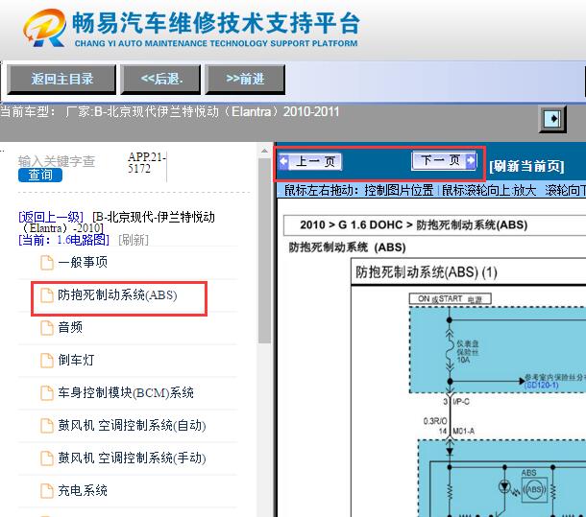Click the gray 刷新 link in sidebar
Viewport: 586px width, 517px height.
tap(134, 240)
